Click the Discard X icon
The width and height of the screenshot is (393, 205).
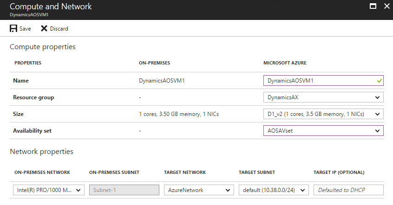(x=44, y=28)
